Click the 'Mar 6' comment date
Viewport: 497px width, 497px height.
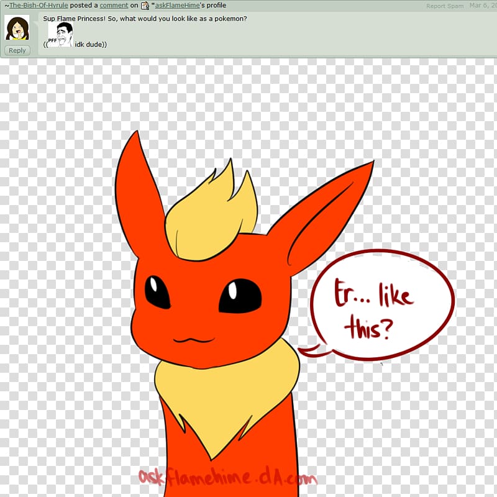483,6
